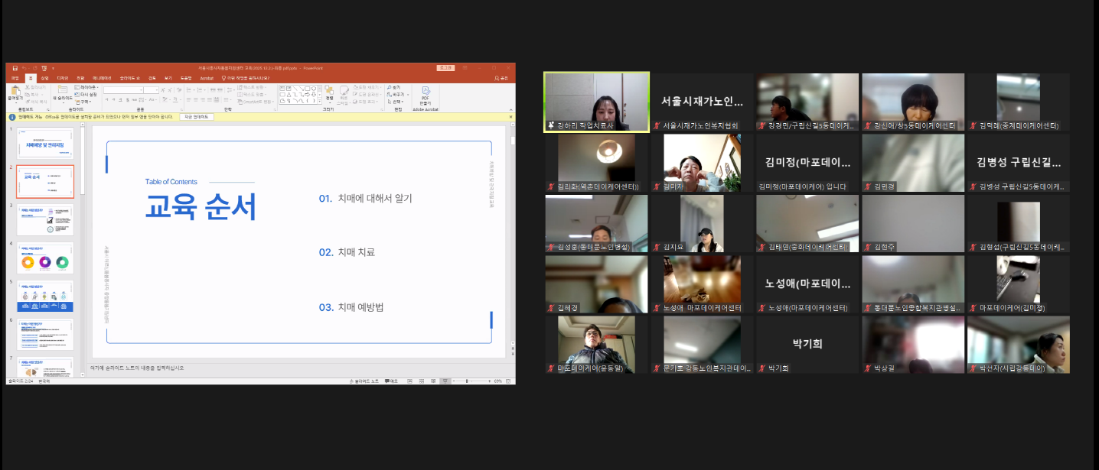1099x470 pixels.
Task: Adjust the zoom slider in the status bar
Action: click(468, 380)
